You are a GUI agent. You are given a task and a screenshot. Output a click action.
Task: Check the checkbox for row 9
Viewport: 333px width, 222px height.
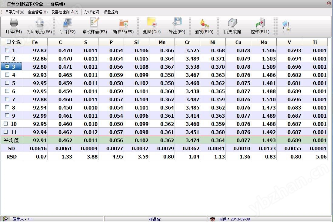[x=7, y=115]
